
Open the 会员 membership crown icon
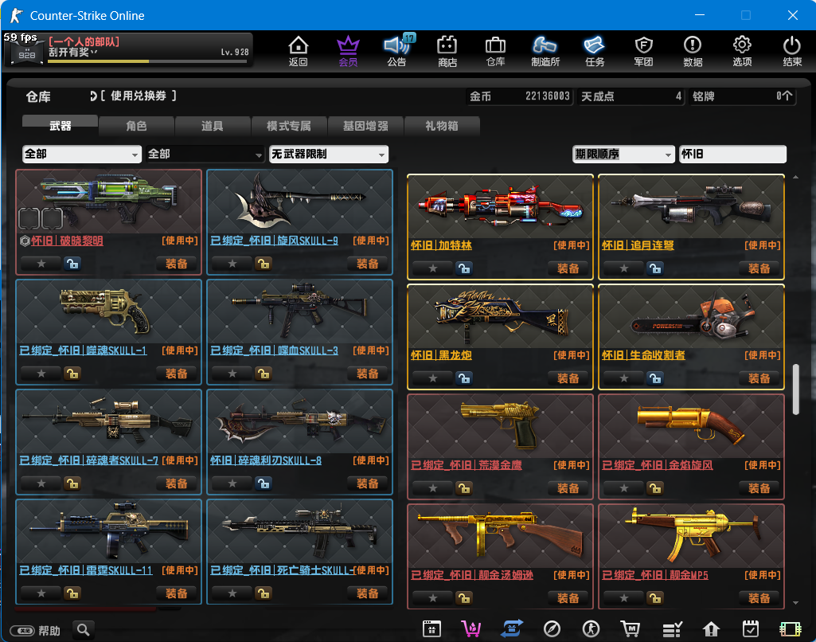pos(348,51)
